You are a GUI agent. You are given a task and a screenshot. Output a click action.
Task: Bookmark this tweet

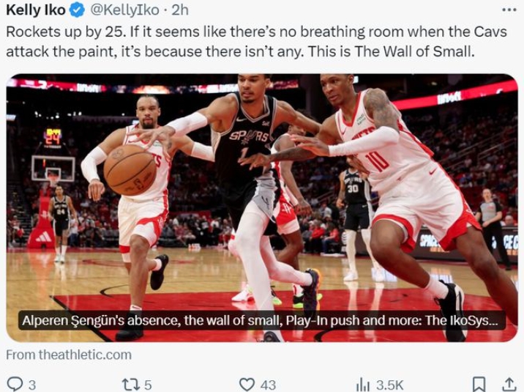479,383
